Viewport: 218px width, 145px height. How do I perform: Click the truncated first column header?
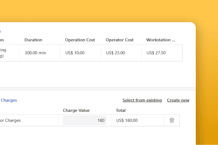(x=1, y=40)
